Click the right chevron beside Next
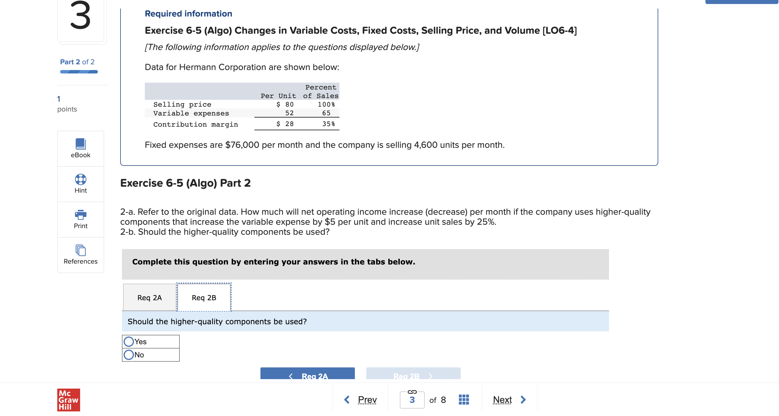The height and width of the screenshot is (416, 779). click(x=523, y=399)
